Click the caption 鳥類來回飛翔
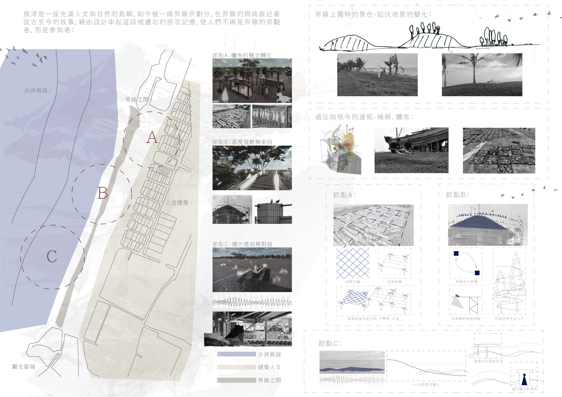 (x=467, y=282)
